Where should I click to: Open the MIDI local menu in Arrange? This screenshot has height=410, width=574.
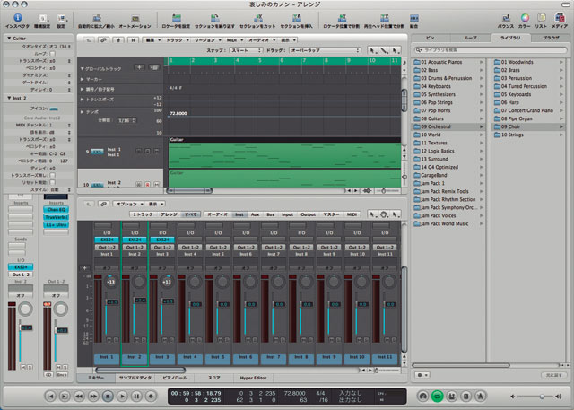[x=234, y=39]
